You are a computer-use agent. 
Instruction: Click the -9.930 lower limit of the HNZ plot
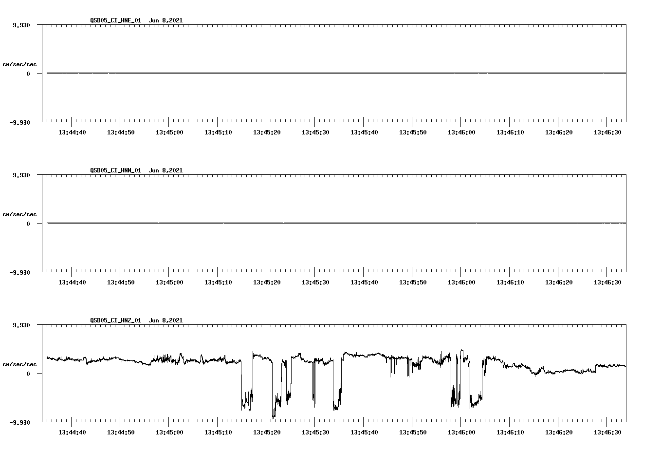click(x=19, y=422)
